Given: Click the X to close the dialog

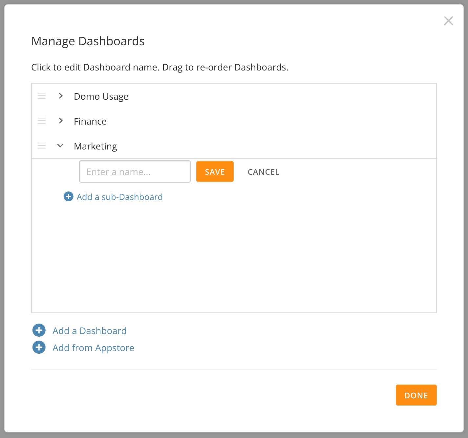Looking at the screenshot, I should click(x=449, y=21).
